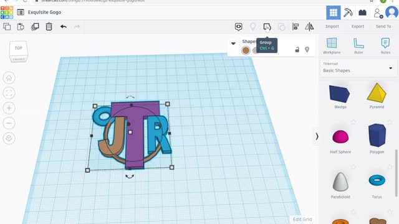Click the Show all view icon
The height and width of the screenshot is (224, 399).
(x=238, y=27)
